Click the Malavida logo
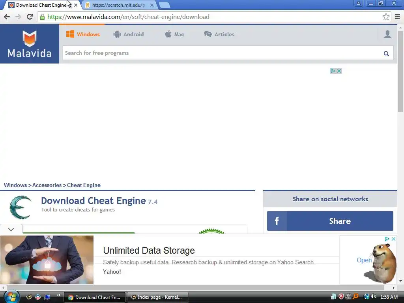 (x=29, y=44)
